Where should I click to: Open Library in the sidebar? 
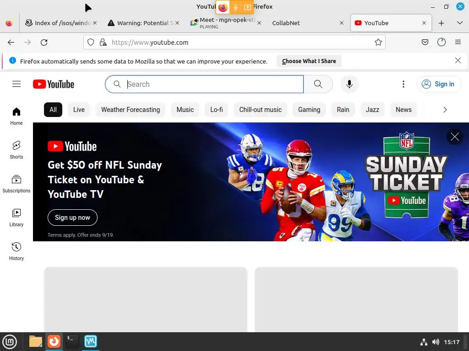coord(16,218)
